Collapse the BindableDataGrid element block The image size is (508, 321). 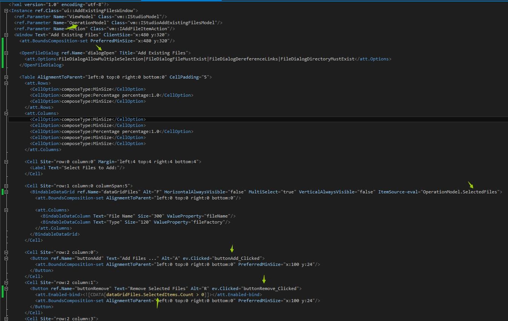click(x=6, y=192)
